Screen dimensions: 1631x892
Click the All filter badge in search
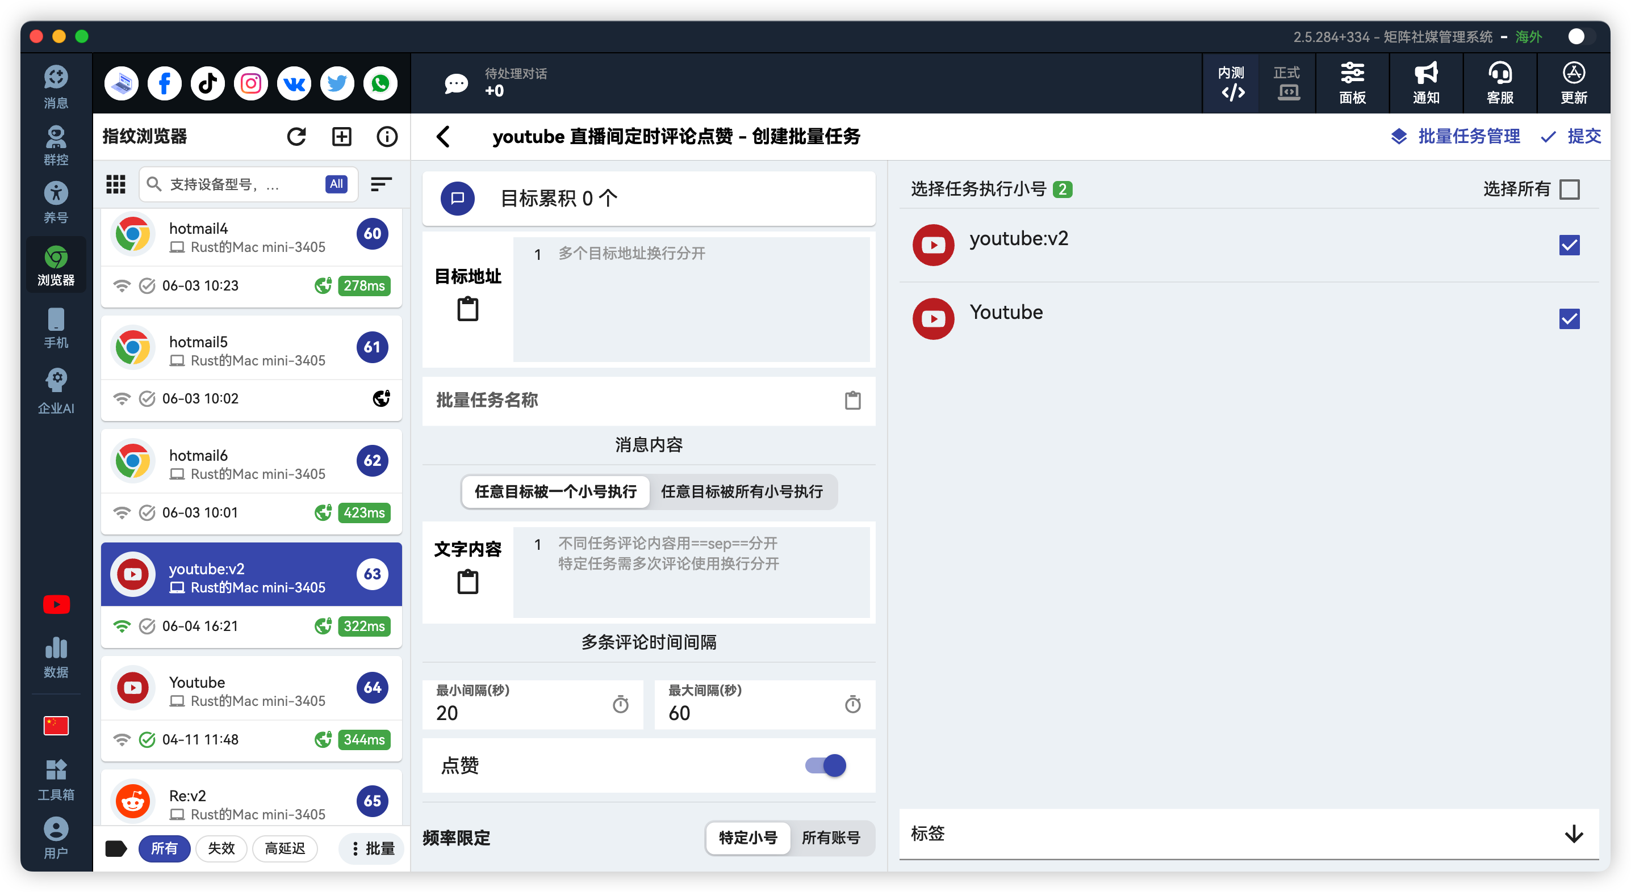click(336, 184)
